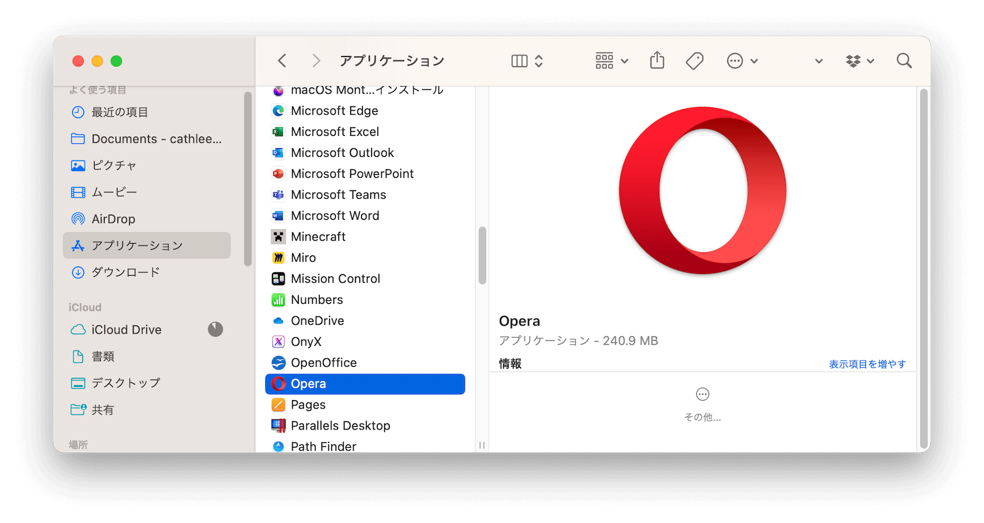Image resolution: width=984 pixels, height=523 pixels.
Task: Open the Dropbox toolbar icon
Action: [854, 61]
